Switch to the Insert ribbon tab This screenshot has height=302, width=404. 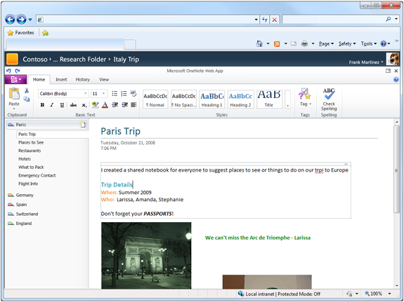61,80
